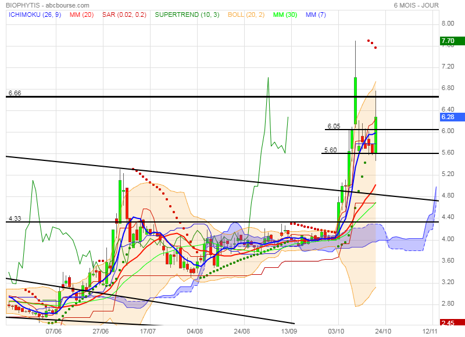Click the 03/10 date on the axis
The height and width of the screenshot is (337, 465).
click(337, 331)
